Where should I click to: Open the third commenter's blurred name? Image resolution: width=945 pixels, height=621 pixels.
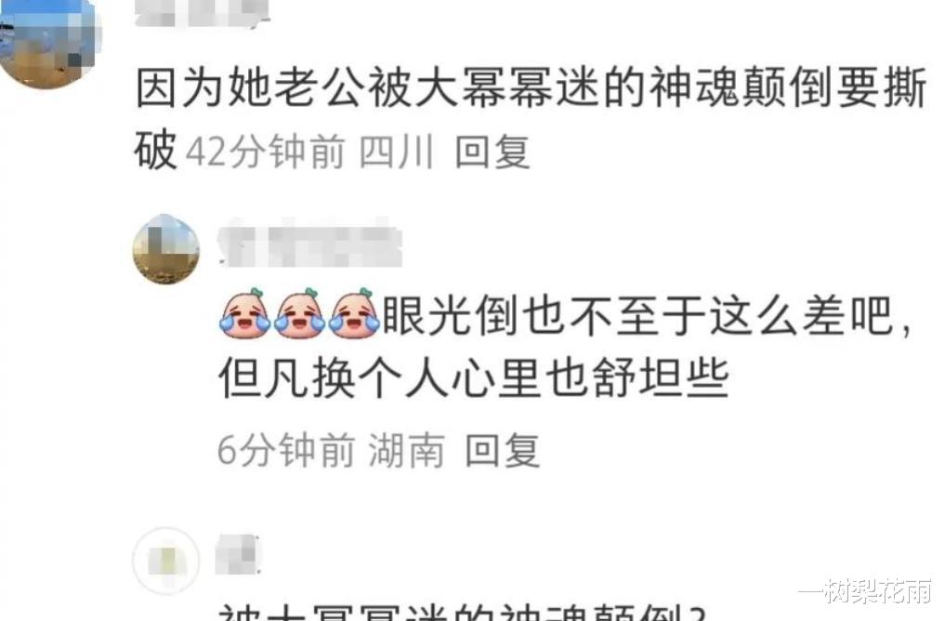click(239, 554)
